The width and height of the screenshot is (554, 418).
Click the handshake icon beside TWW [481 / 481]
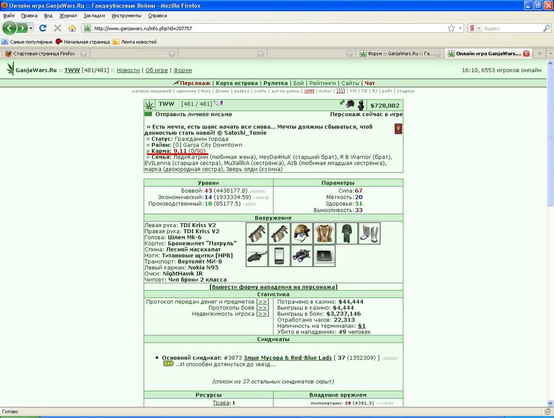coord(219,103)
